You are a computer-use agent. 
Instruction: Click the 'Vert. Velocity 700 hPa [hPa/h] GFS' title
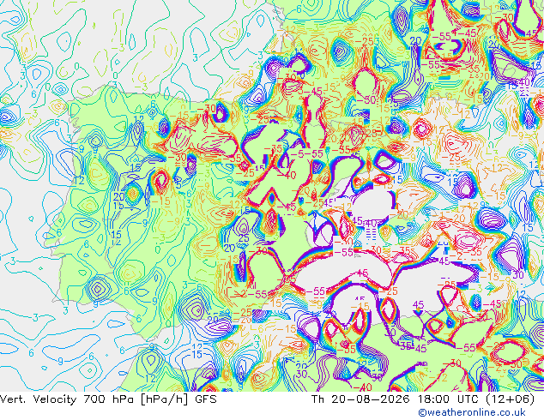tap(108, 399)
